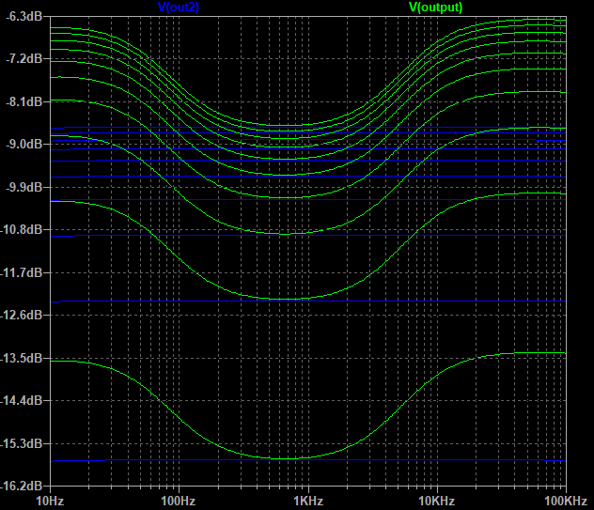594x510 pixels.
Task: Click the 1KHz frequency axis label
Action: point(308,501)
